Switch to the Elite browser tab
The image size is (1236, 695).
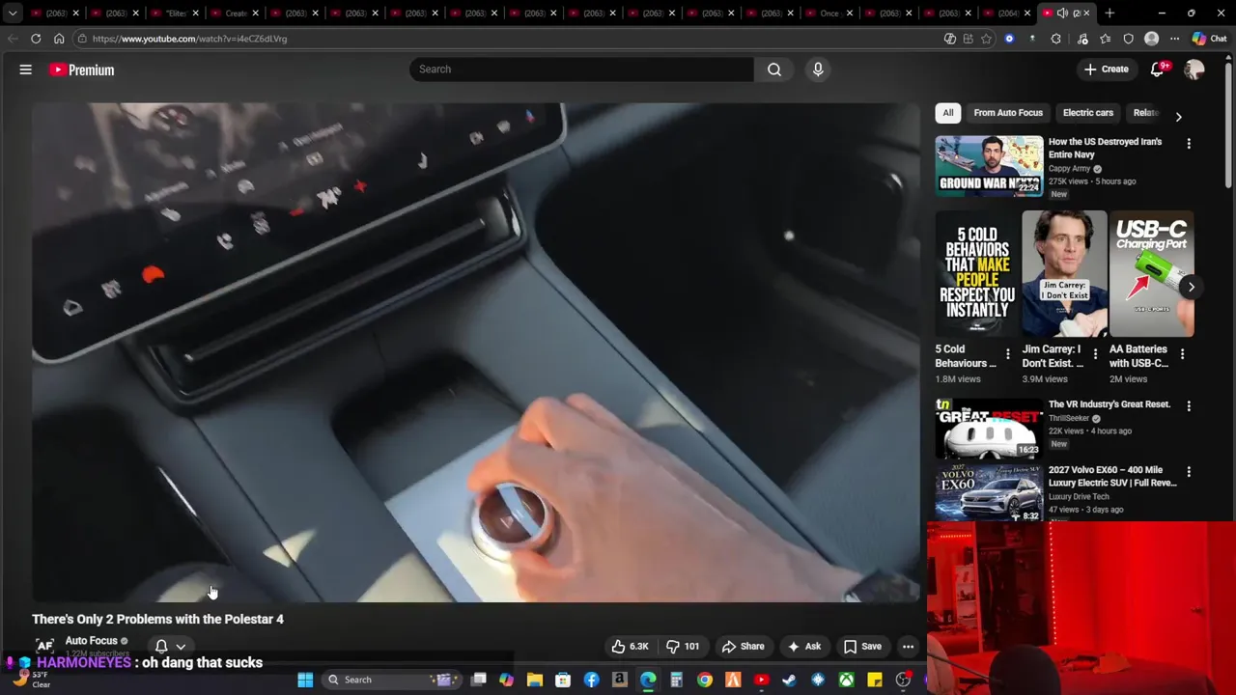pos(174,14)
